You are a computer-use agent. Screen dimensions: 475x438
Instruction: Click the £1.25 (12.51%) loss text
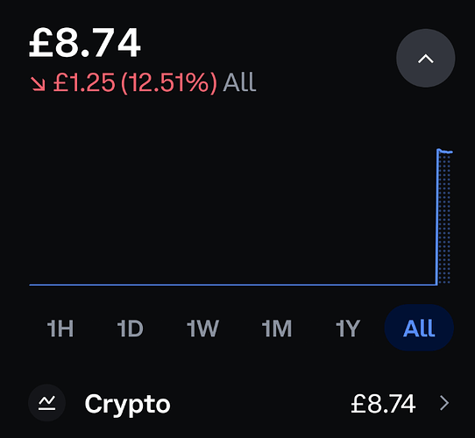[x=136, y=82]
